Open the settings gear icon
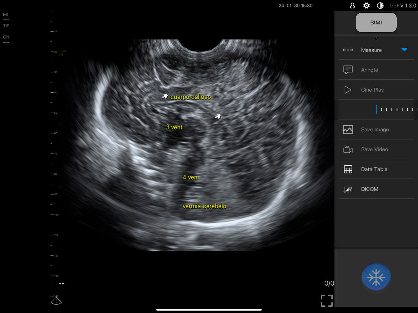Screen dimensions: 418x313 point(366,6)
